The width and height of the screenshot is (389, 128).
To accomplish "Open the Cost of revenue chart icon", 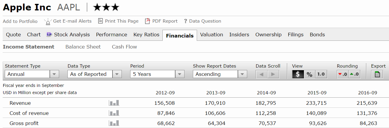I will coord(114,113).
